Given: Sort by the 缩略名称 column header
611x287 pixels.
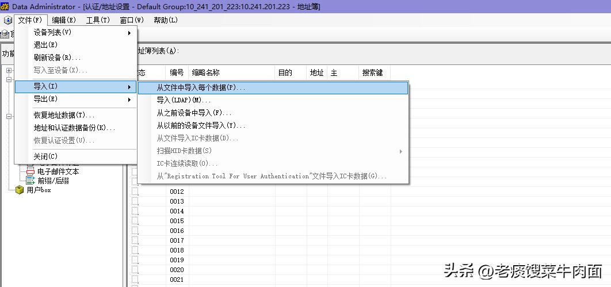Looking at the screenshot, I should pyautogui.click(x=232, y=72).
